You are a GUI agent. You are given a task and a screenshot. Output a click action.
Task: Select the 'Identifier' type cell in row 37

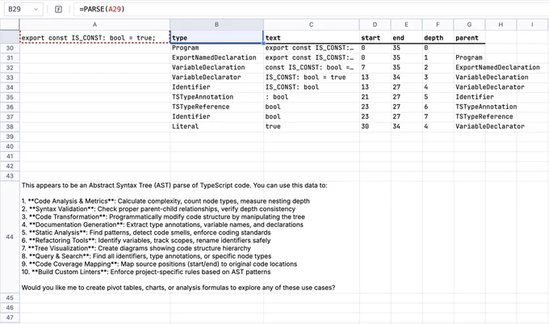(216, 116)
